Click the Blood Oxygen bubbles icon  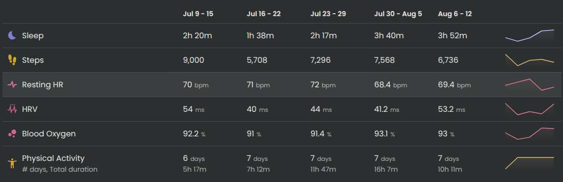pyautogui.click(x=12, y=133)
